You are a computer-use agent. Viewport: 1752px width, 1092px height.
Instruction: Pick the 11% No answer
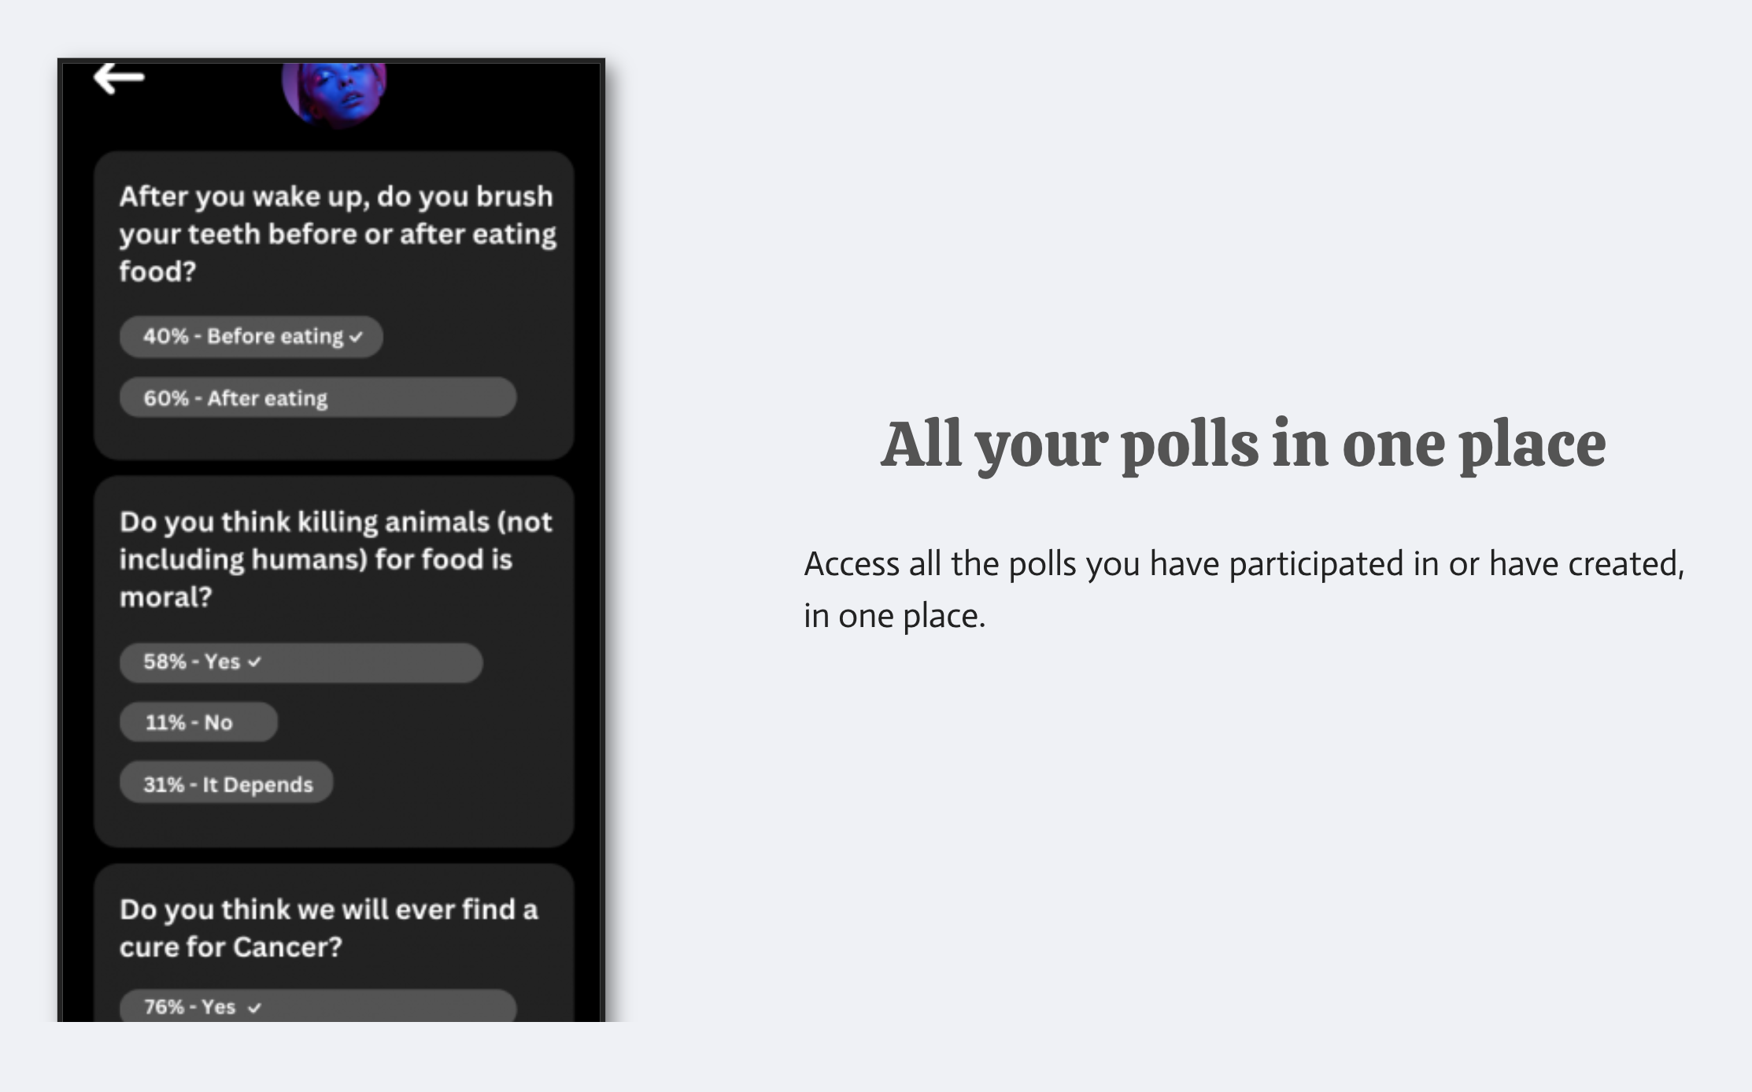click(x=198, y=722)
